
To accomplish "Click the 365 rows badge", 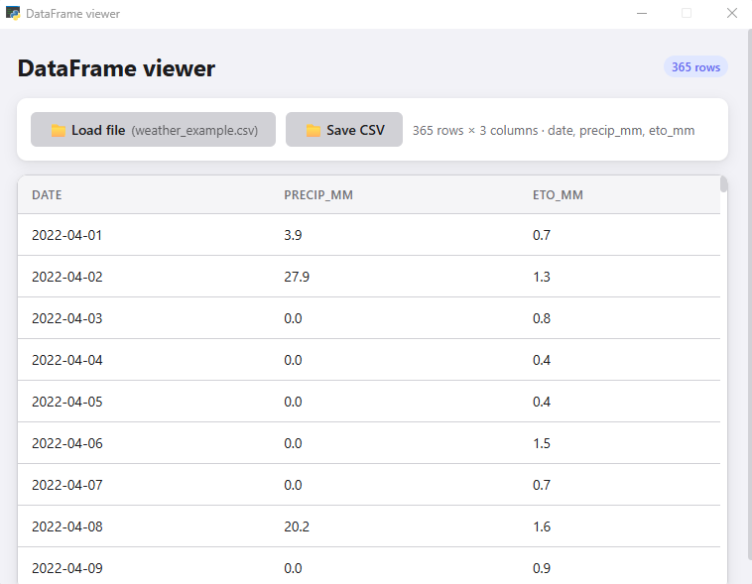I will pos(695,67).
